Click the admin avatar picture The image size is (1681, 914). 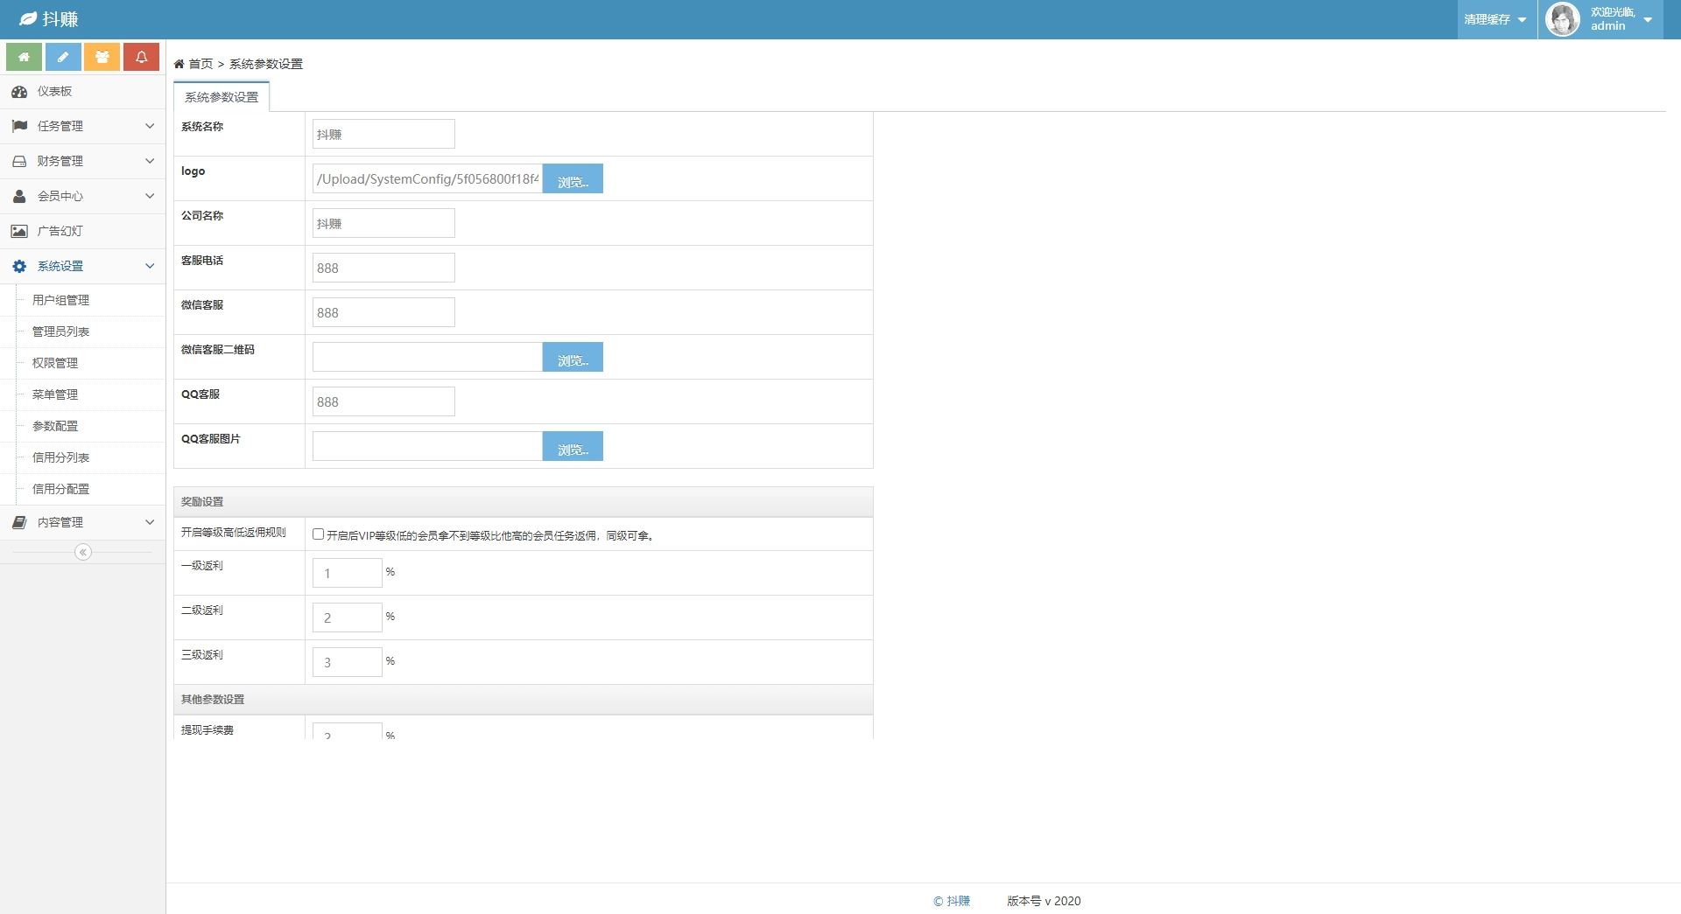click(1562, 19)
